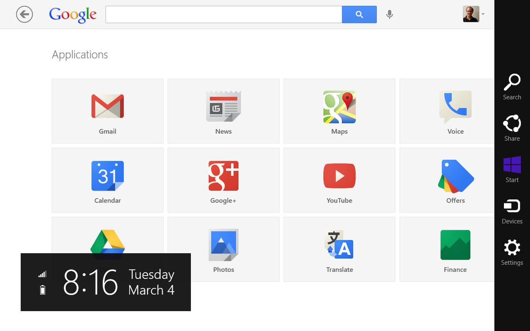Screen dimensions: 530x331
Task: Select the Google Offers tile
Action: pos(455,180)
